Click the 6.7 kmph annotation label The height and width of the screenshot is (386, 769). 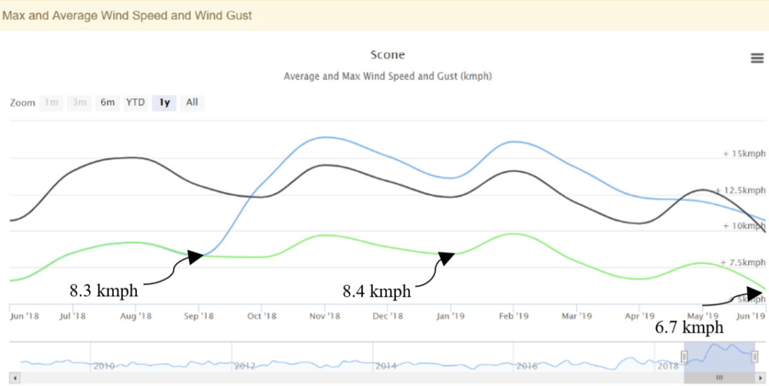pos(690,328)
